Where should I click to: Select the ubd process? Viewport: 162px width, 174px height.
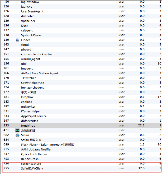(x=24, y=64)
